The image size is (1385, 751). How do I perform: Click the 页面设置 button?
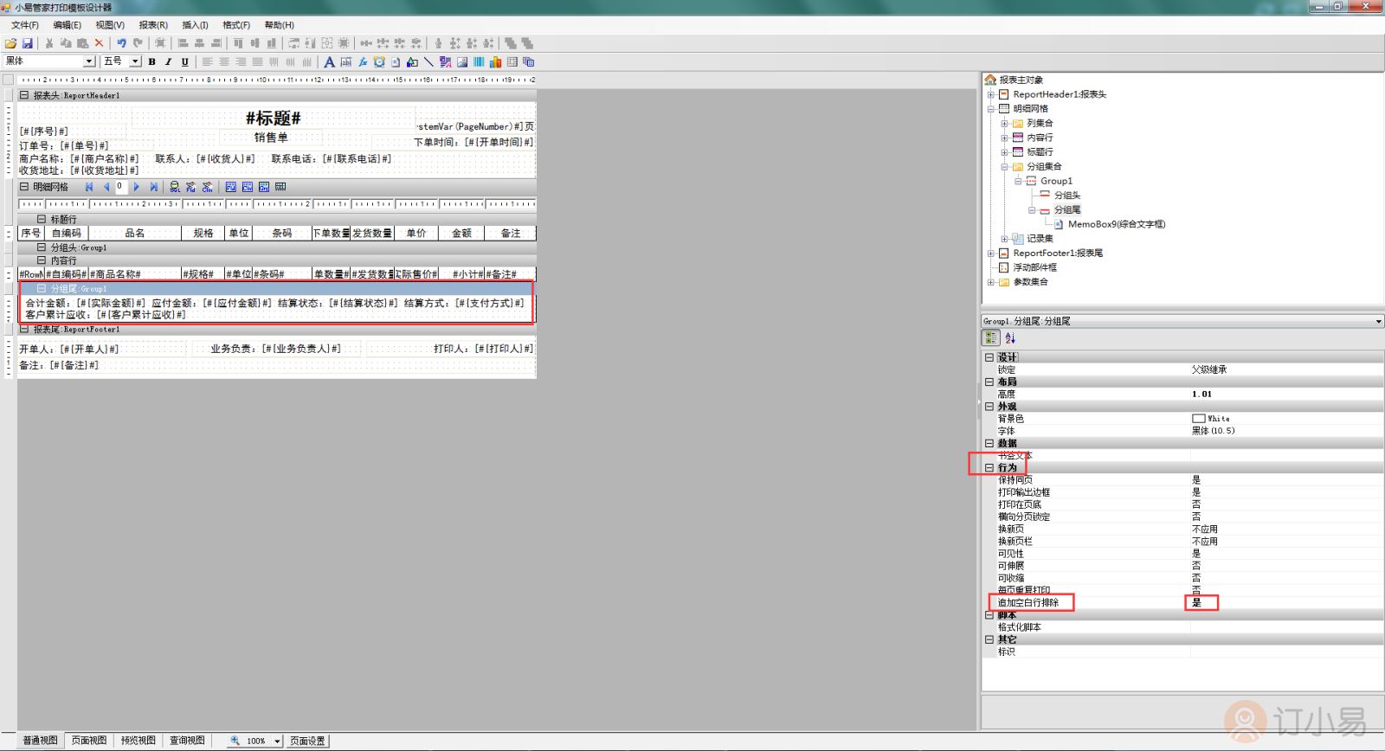tap(307, 741)
